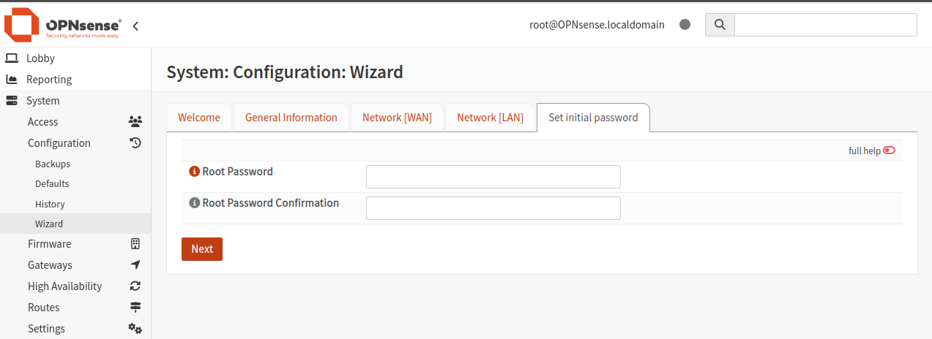Image resolution: width=932 pixels, height=339 pixels.
Task: Click the search magnifier icon
Action: [720, 25]
